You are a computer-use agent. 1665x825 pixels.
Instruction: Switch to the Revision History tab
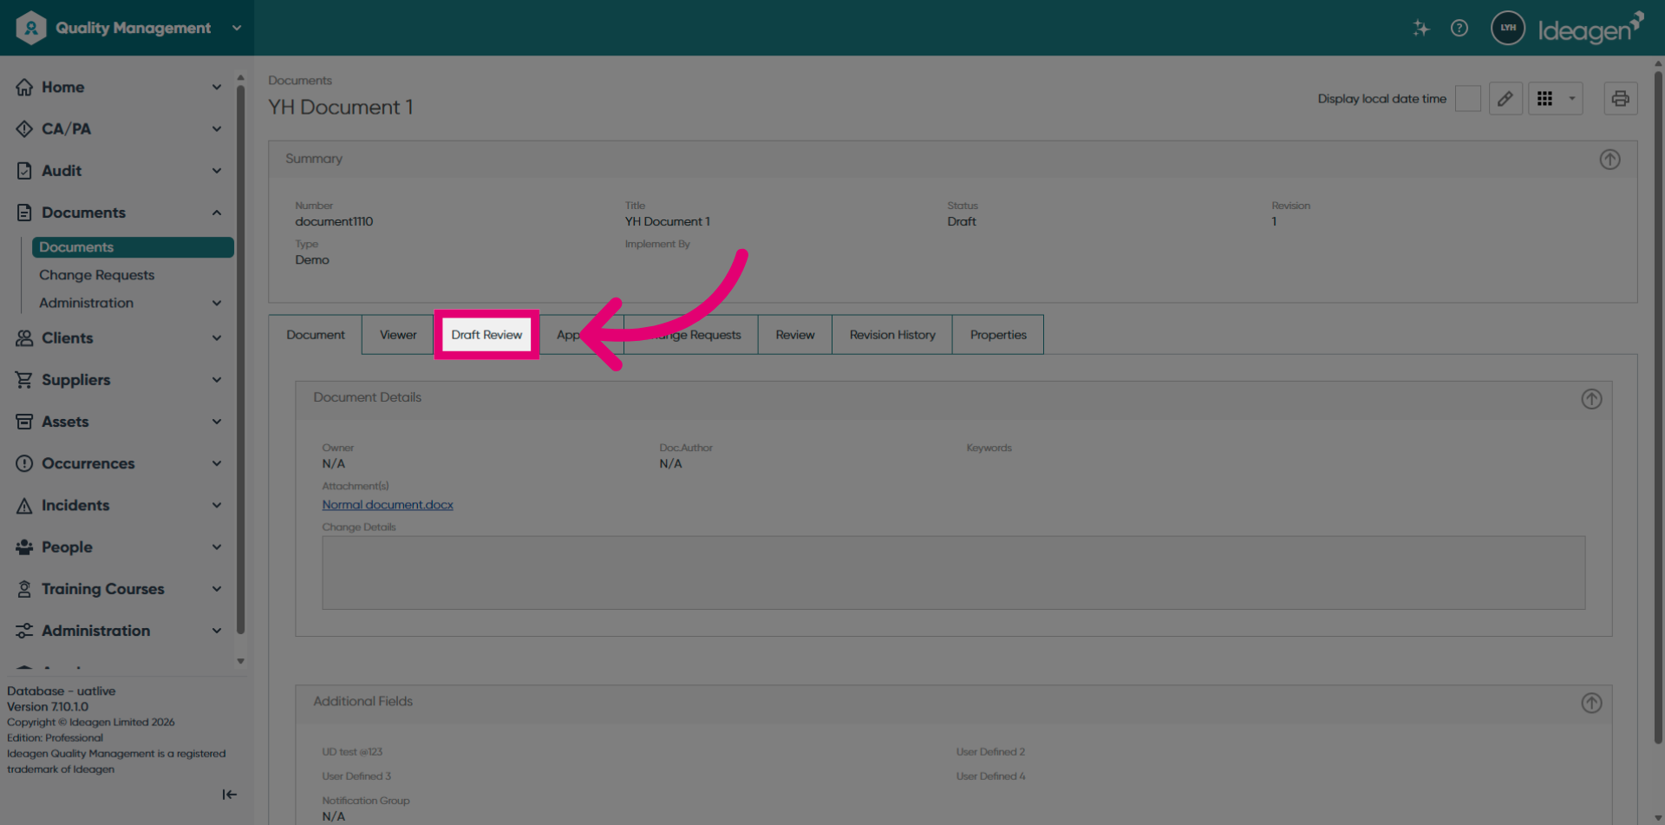coord(892,335)
